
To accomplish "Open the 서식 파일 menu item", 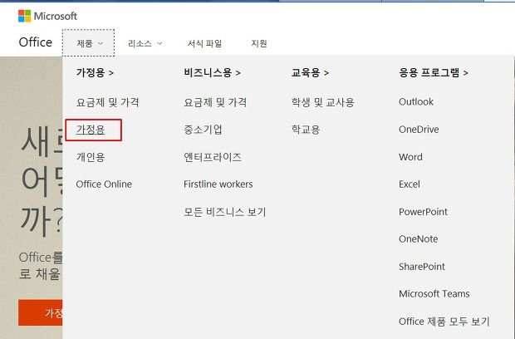I will click(x=204, y=43).
